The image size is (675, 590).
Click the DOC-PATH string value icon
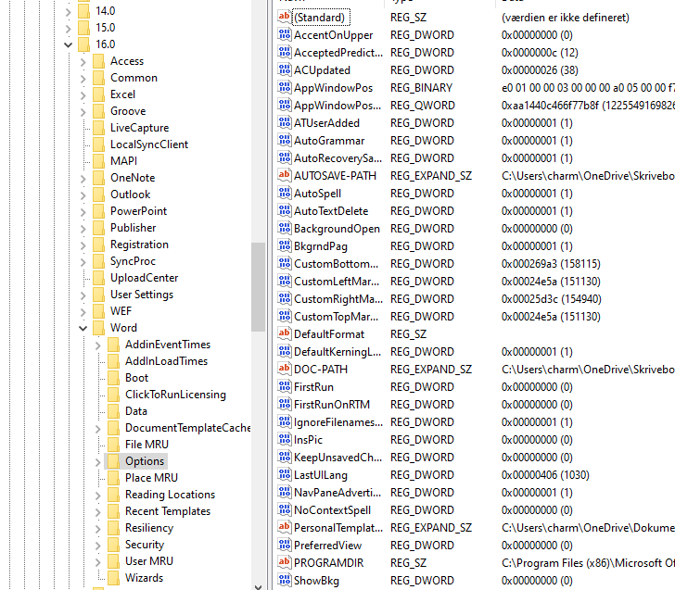tap(284, 369)
